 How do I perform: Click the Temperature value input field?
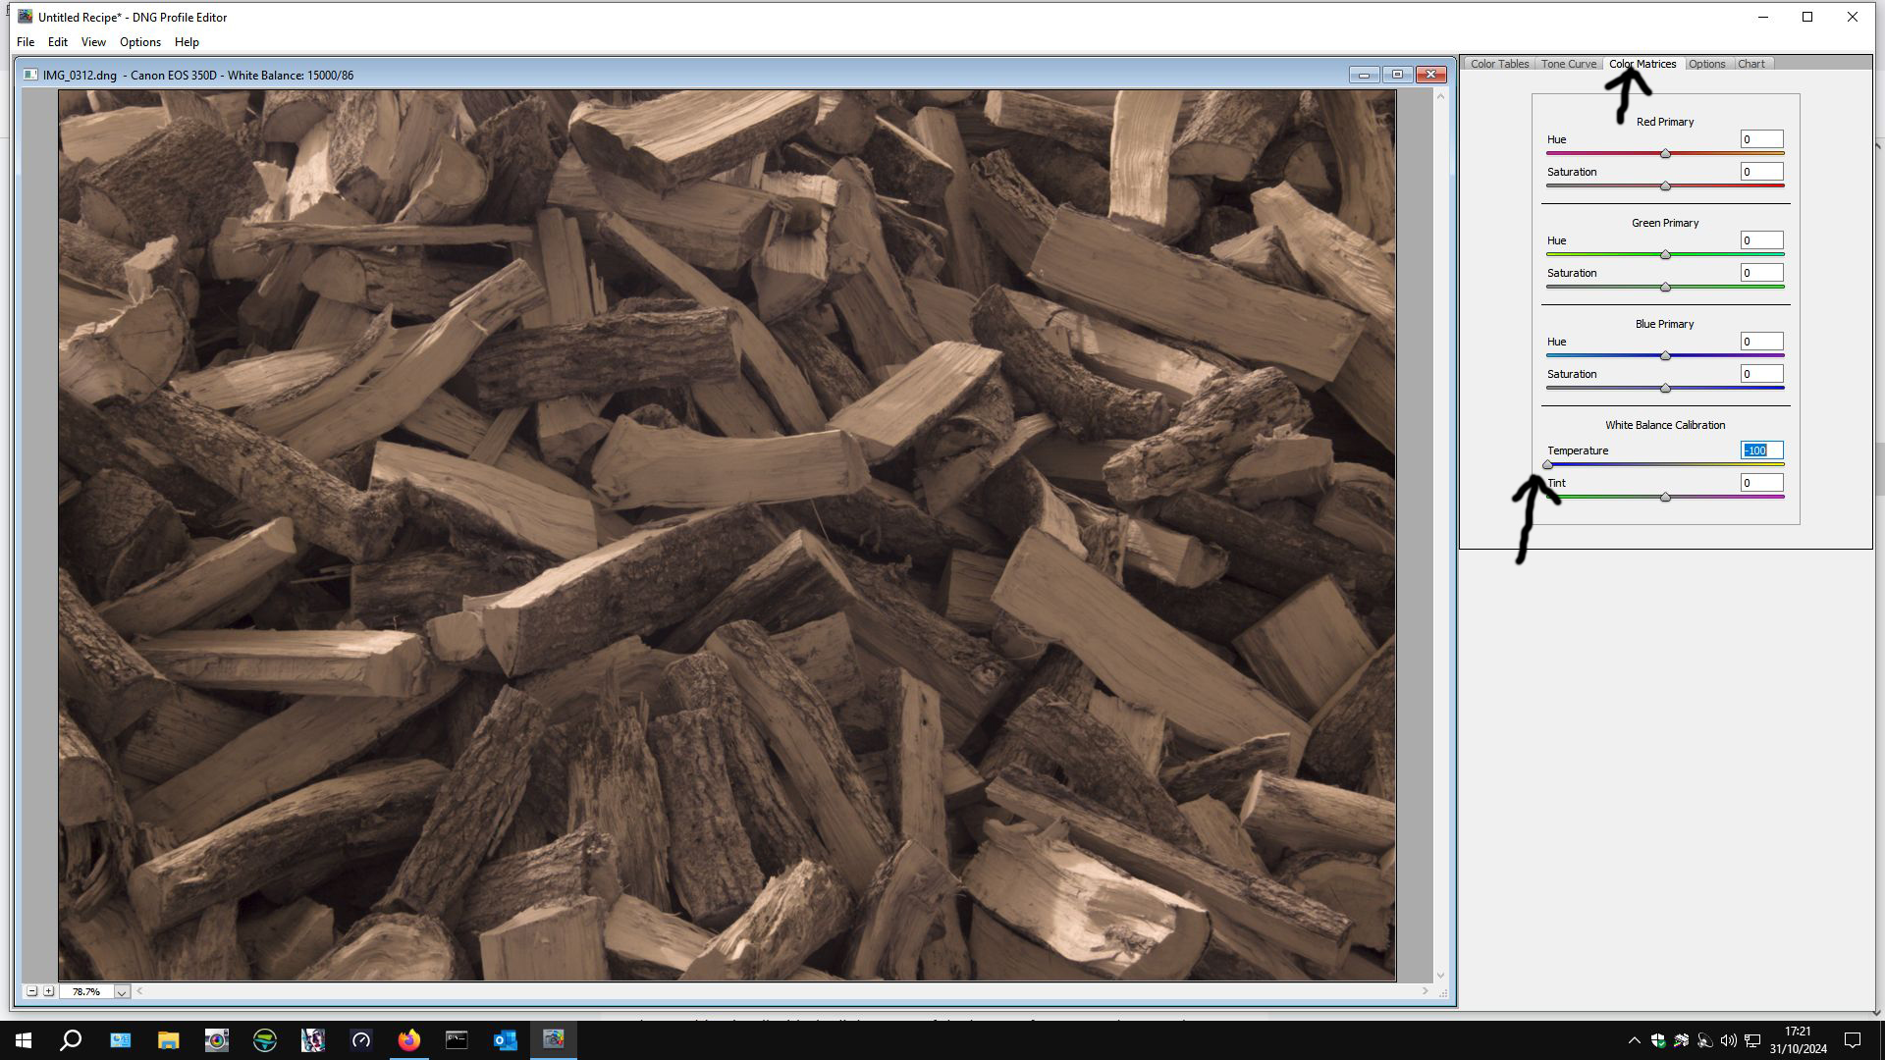1761,450
